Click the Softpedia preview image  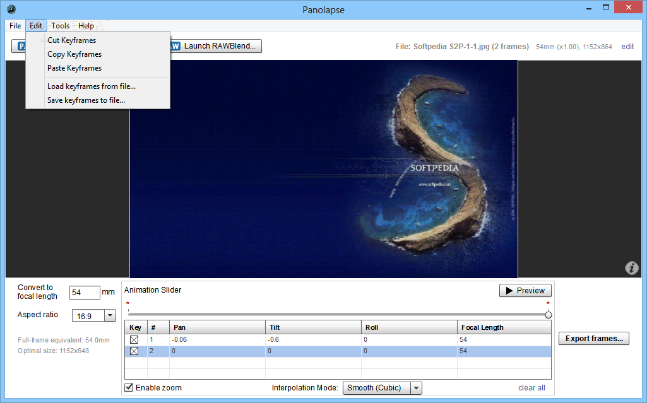[323, 169]
